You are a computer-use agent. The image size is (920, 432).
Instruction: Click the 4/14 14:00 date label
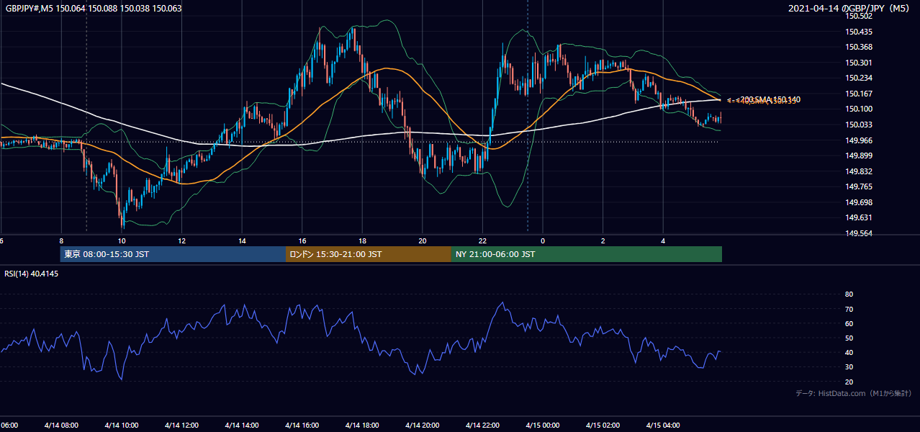[x=242, y=426]
